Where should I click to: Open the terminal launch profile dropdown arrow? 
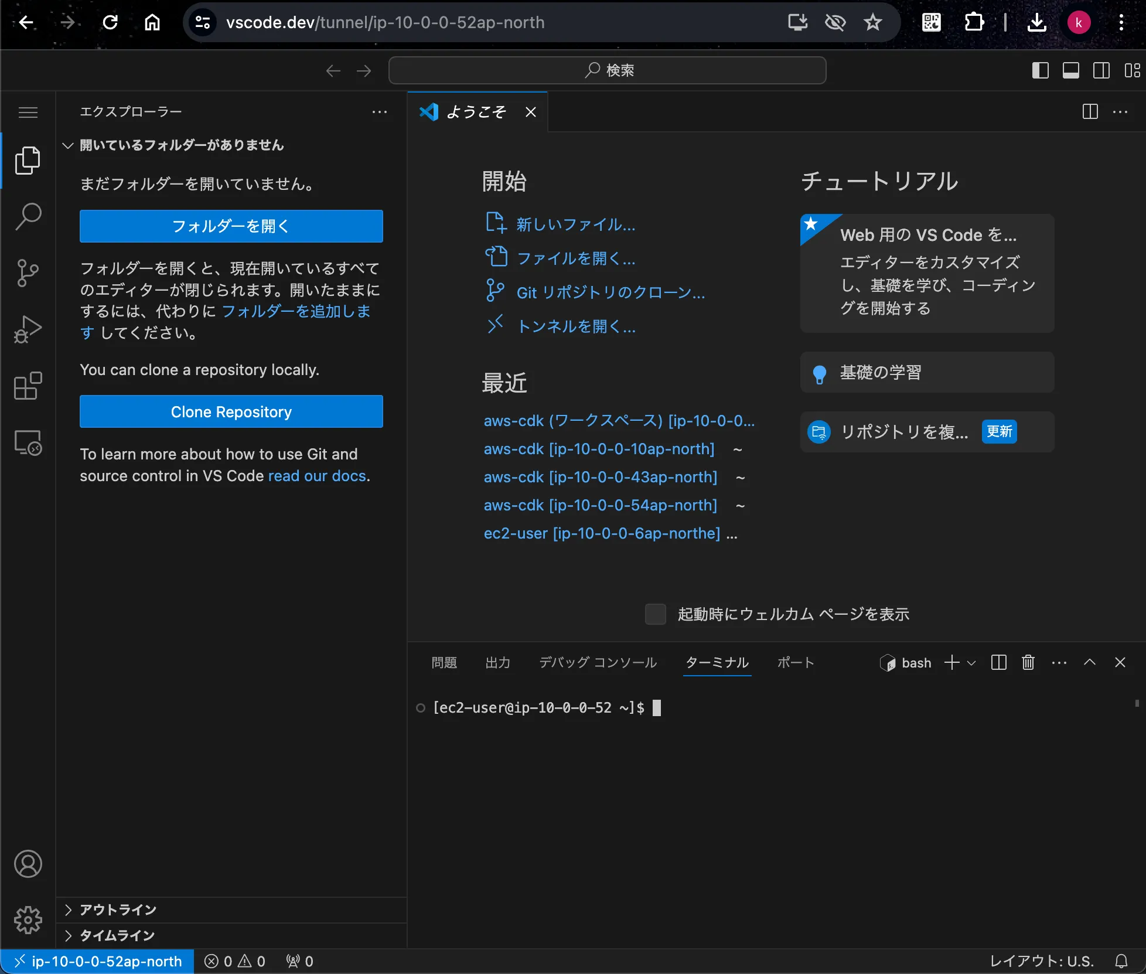(x=971, y=663)
